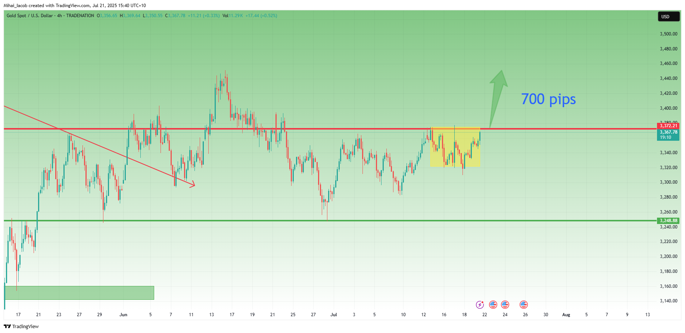Click the red 3,372.21 price label
The height and width of the screenshot is (333, 685).
pyautogui.click(x=668, y=126)
